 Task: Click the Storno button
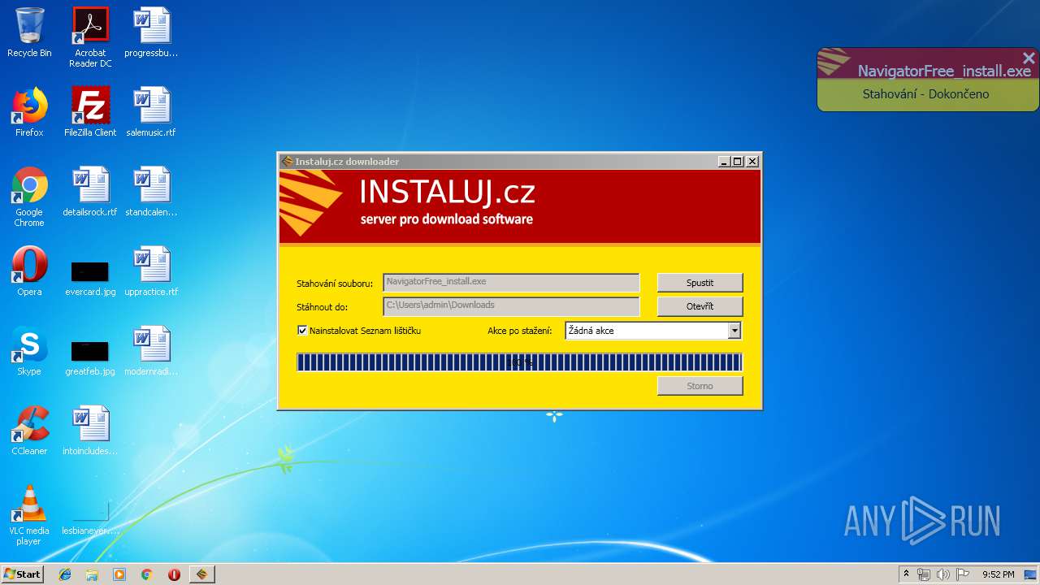[x=700, y=386]
